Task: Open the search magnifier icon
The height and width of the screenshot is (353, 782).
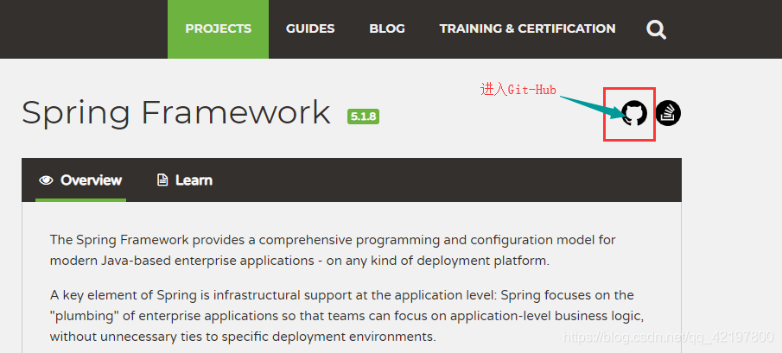Action: 657,29
